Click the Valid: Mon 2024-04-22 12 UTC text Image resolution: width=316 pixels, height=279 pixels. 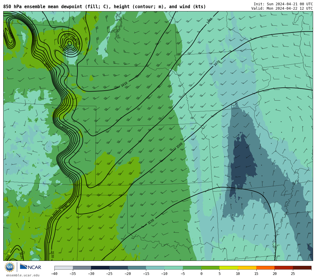coord(282,8)
